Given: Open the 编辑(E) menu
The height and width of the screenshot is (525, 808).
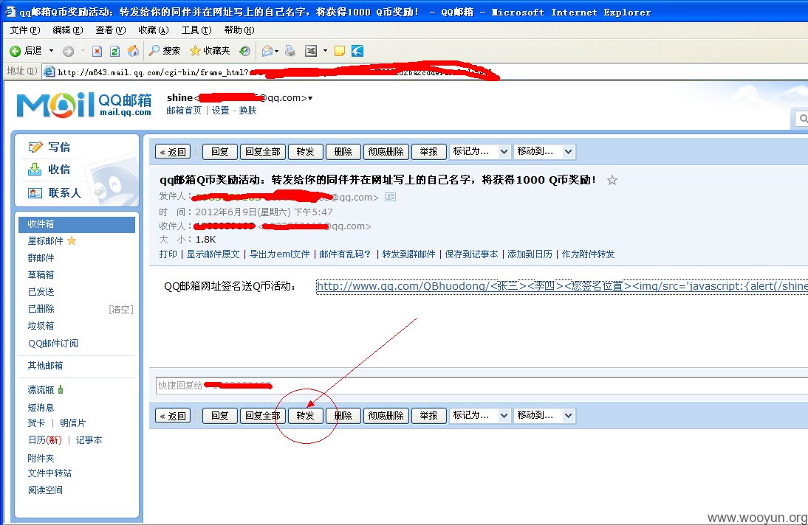Looking at the screenshot, I should pos(67,29).
